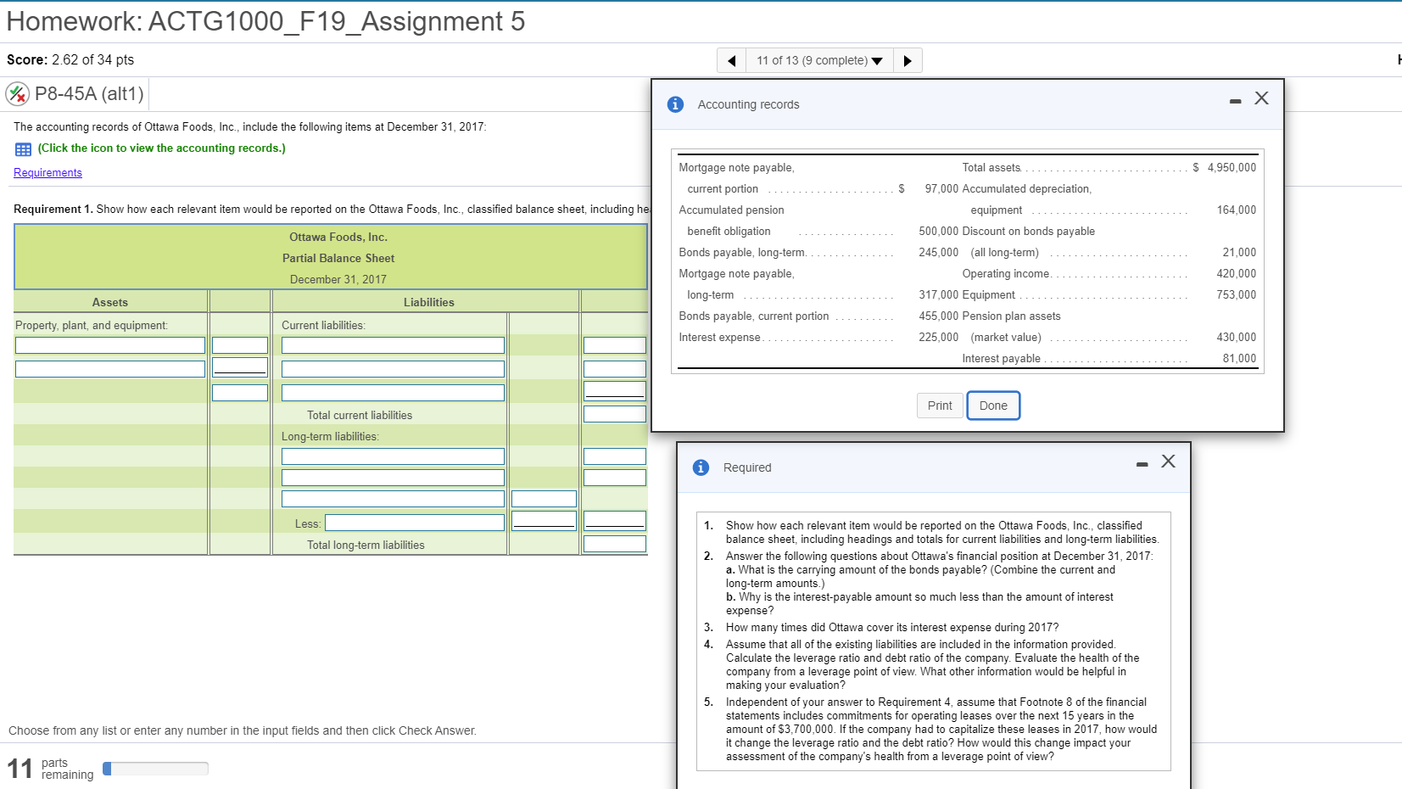1402x789 pixels.
Task: Select second Property, plant, and equipment name field
Action: pos(110,369)
